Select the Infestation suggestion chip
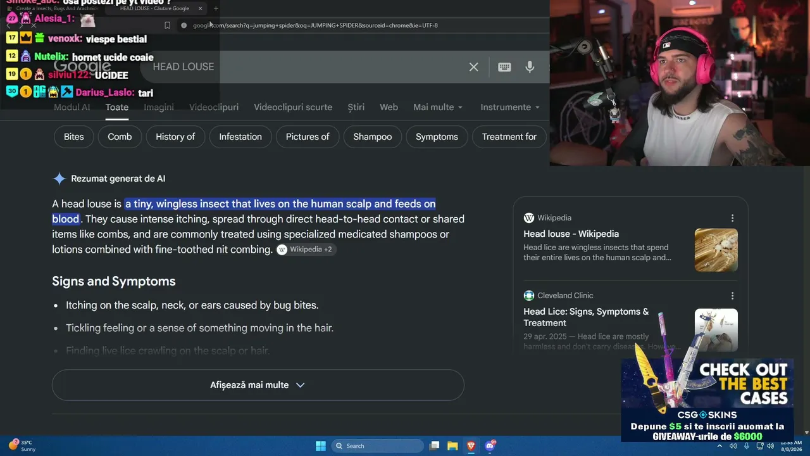This screenshot has height=456, width=810. [x=240, y=137]
